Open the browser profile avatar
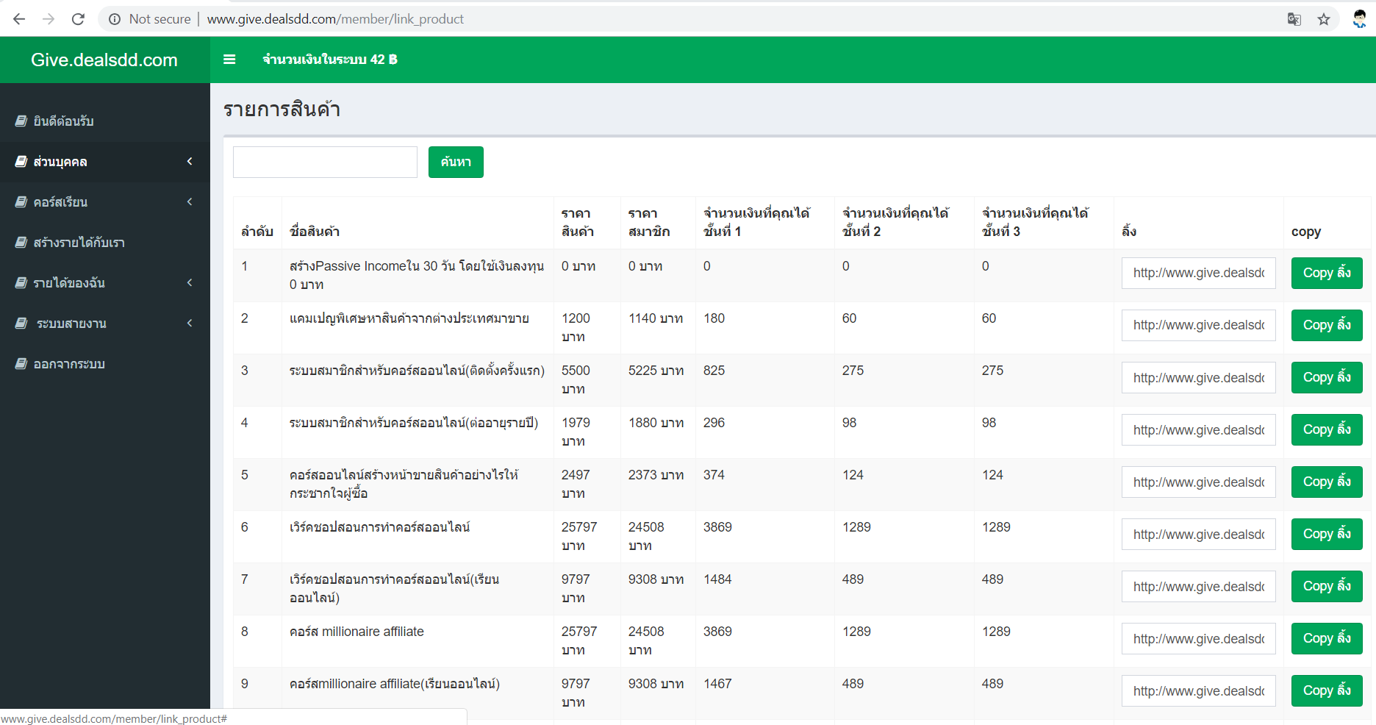Screen dimensions: 1376x725 pyautogui.click(x=1359, y=19)
